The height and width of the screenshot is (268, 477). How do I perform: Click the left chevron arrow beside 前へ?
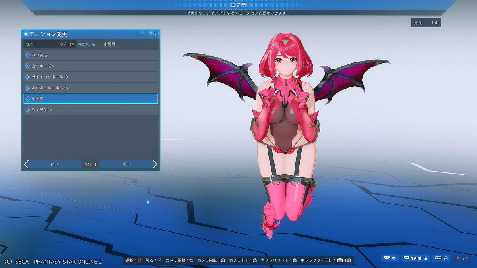click(x=26, y=164)
